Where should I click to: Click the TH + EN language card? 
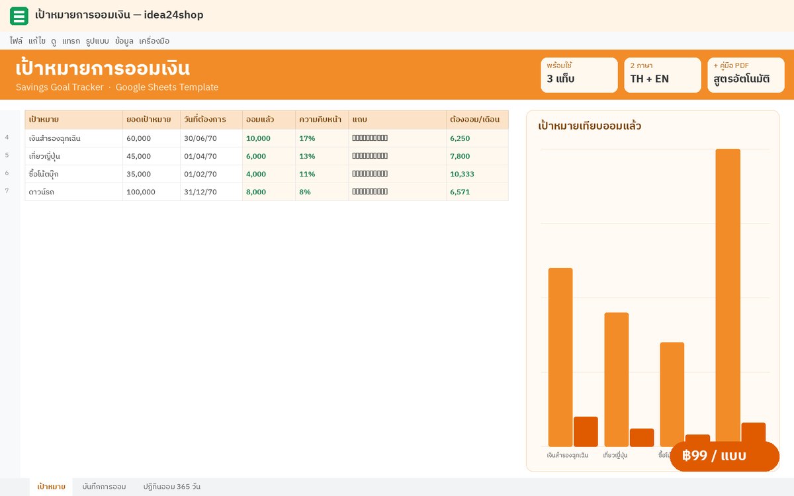[662, 75]
